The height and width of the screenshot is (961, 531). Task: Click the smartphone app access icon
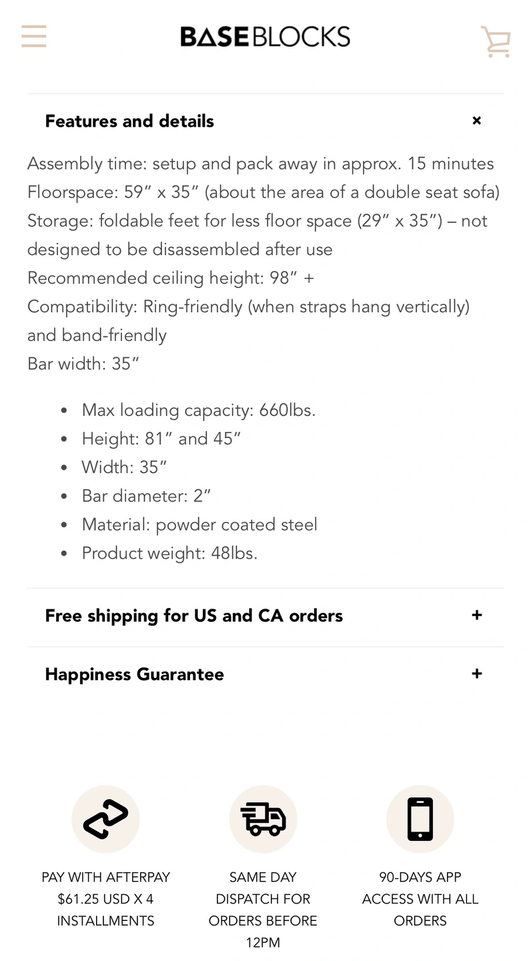tap(420, 819)
